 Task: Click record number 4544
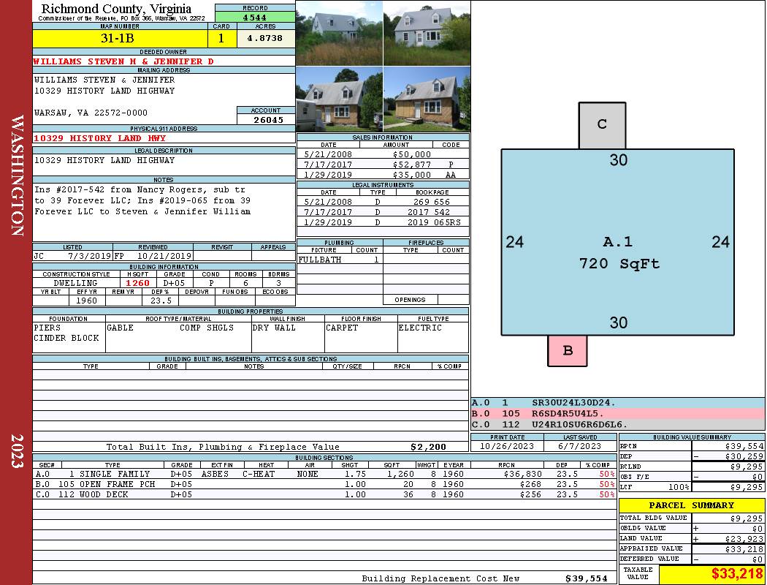pos(255,18)
